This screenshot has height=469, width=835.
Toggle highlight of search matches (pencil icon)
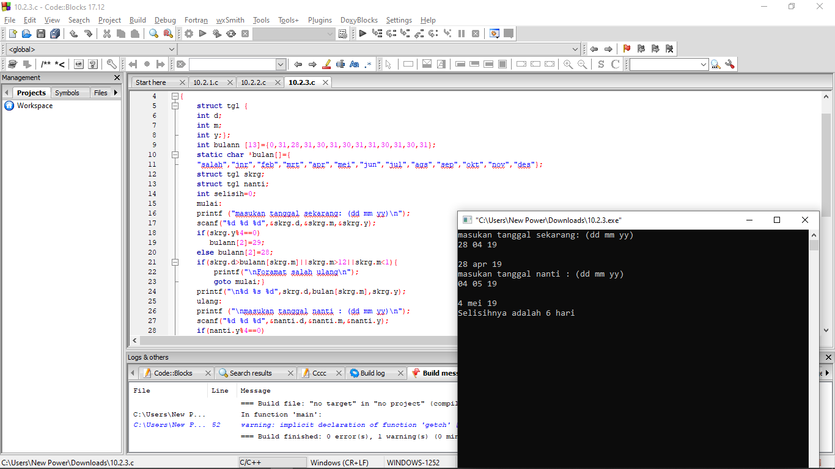[326, 64]
